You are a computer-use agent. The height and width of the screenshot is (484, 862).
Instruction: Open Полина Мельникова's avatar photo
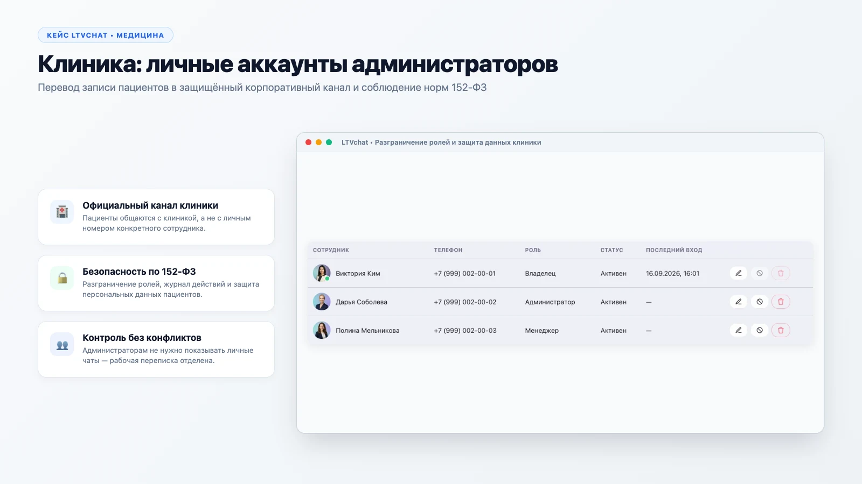click(x=322, y=330)
